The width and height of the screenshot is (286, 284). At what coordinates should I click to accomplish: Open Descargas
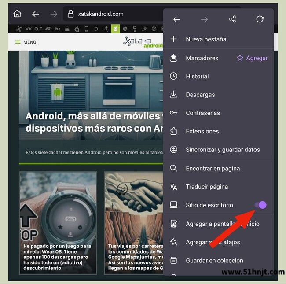218,95
